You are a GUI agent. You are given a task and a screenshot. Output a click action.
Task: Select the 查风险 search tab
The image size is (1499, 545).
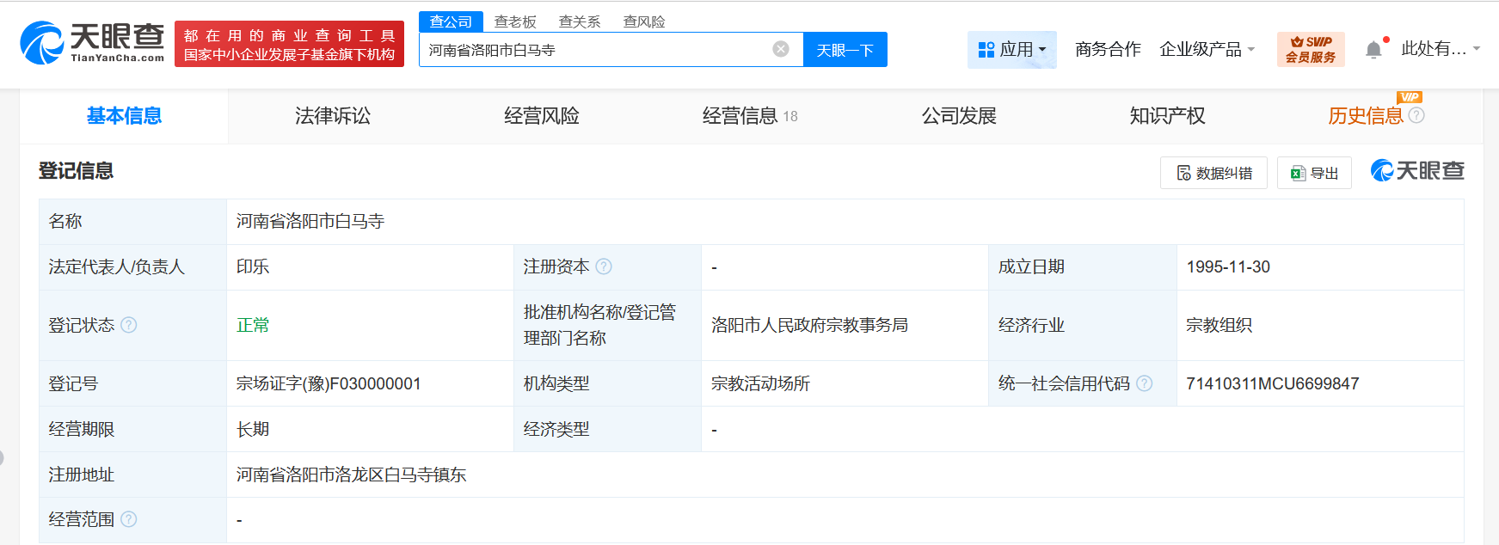pos(644,21)
